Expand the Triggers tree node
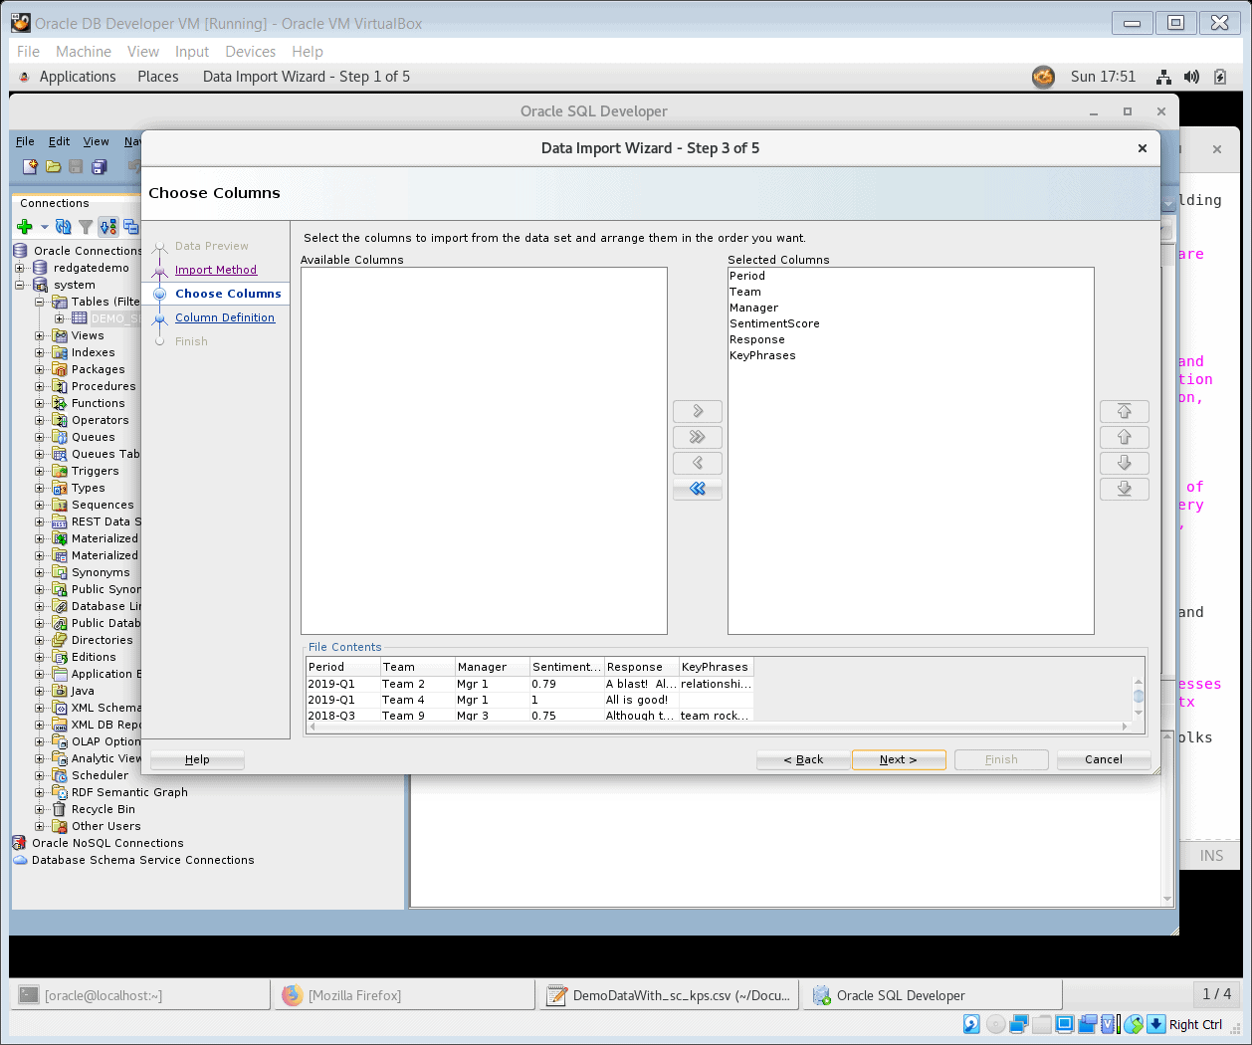 [x=39, y=471]
